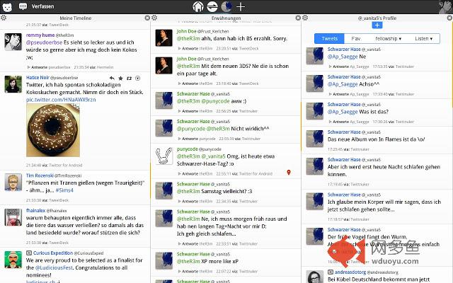Open @pseudoerbse mention in remmy hume tweet
The image size is (453, 283).
point(44,42)
